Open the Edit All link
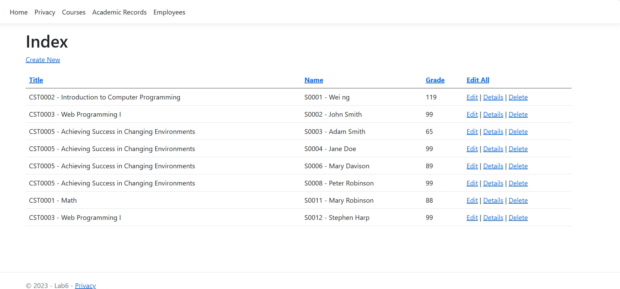This screenshot has width=620, height=289. click(x=477, y=80)
